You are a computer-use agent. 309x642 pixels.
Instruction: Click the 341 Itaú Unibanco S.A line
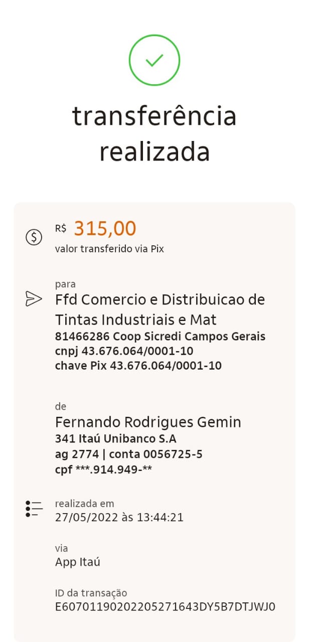tap(115, 439)
